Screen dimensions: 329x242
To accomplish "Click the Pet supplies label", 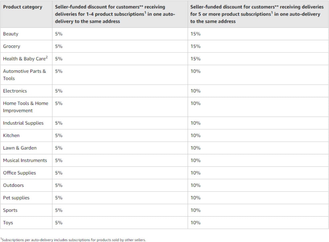I will point(16,198).
